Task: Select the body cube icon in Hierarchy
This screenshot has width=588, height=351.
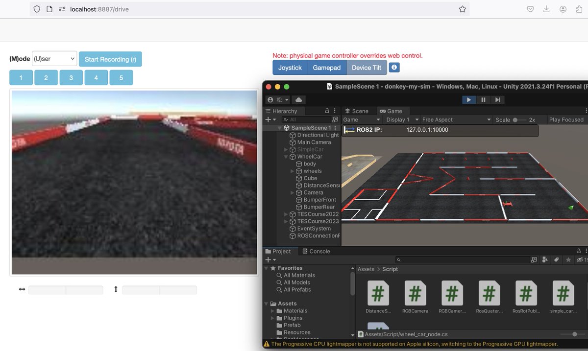Action: (299, 164)
